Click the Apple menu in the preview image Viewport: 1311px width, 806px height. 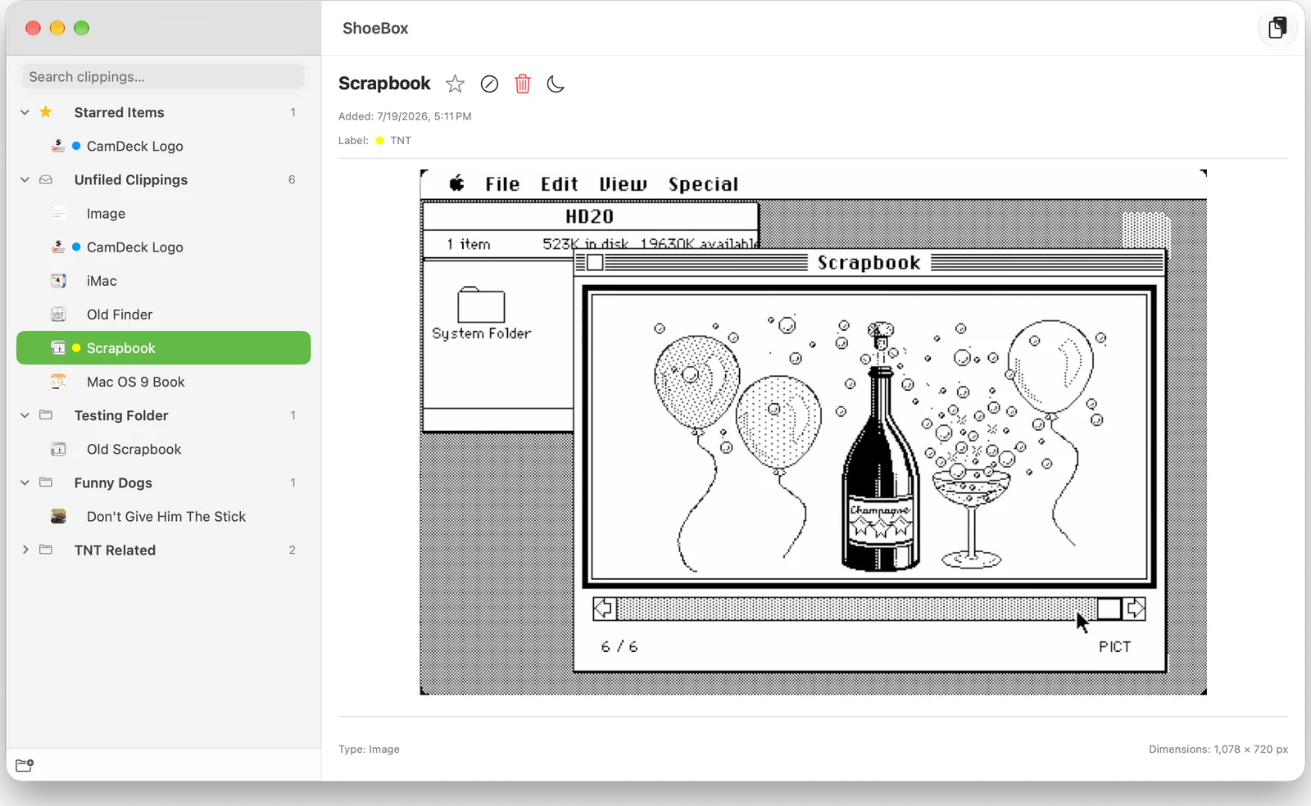(456, 183)
